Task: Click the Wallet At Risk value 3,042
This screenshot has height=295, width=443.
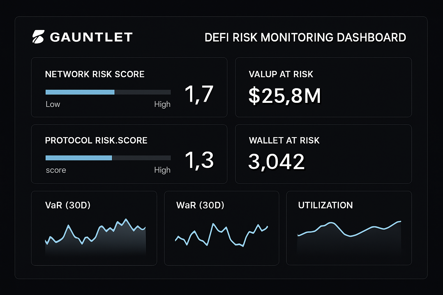Action: [x=277, y=161]
